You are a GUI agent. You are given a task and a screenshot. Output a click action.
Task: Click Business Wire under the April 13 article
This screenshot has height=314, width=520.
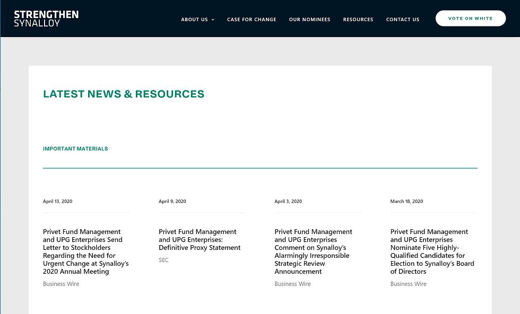point(61,284)
